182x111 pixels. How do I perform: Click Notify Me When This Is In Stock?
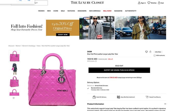[119, 70]
